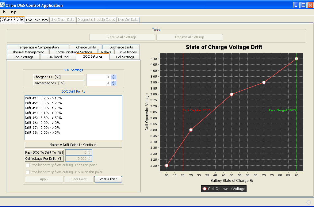
Task: Maximize the Orion BMS window
Action: pos(303,5)
